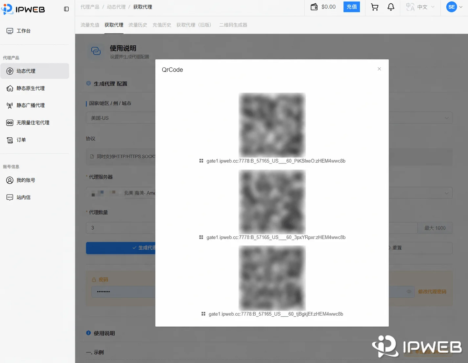Image resolution: width=468 pixels, height=363 pixels.
Task: Click the 动态代理 breadcrumb
Action: (x=116, y=7)
